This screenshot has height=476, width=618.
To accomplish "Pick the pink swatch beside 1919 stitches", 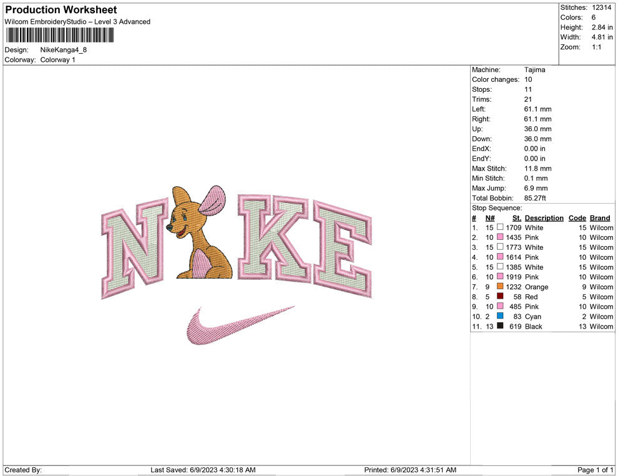I will tap(500, 277).
